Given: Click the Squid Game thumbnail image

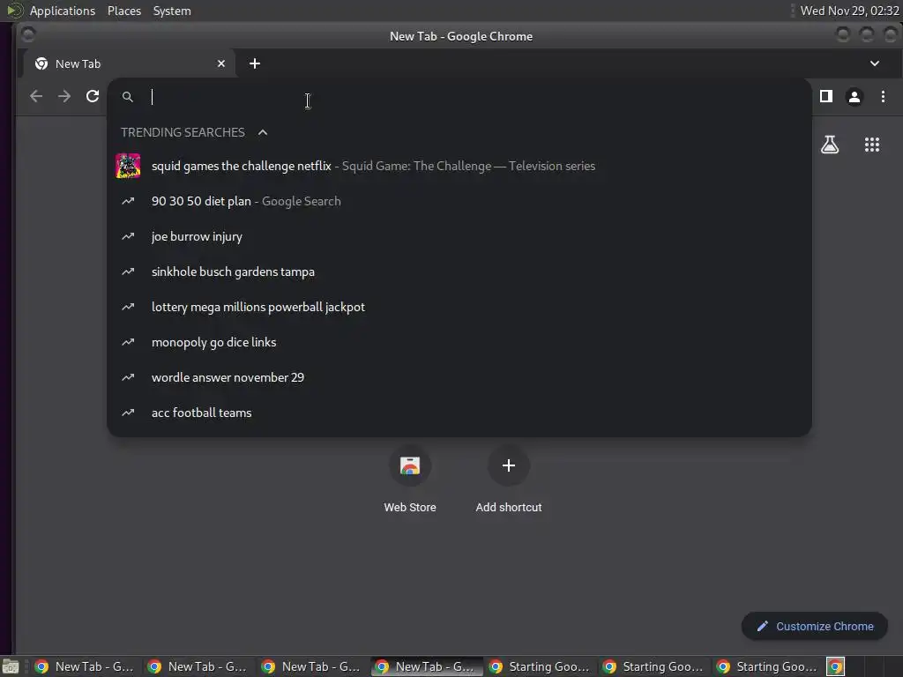Looking at the screenshot, I should pos(128,166).
